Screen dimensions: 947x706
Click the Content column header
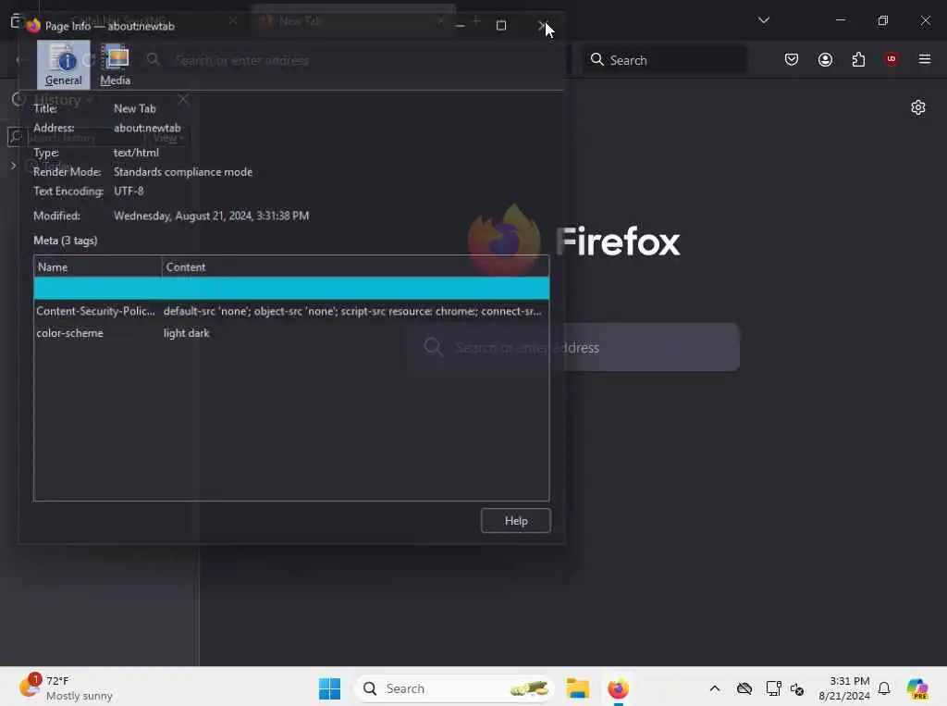click(355, 266)
